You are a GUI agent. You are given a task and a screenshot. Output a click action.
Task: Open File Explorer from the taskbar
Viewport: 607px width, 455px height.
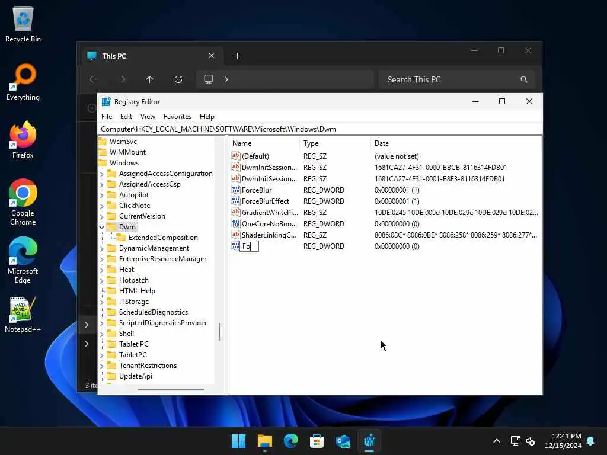265,441
